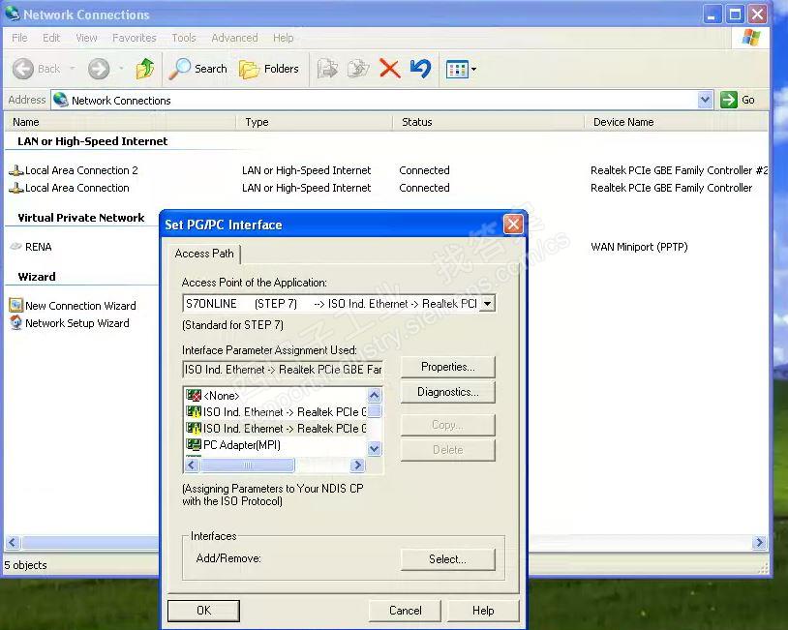Click the interface list horizontal scroll thumb

247,465
